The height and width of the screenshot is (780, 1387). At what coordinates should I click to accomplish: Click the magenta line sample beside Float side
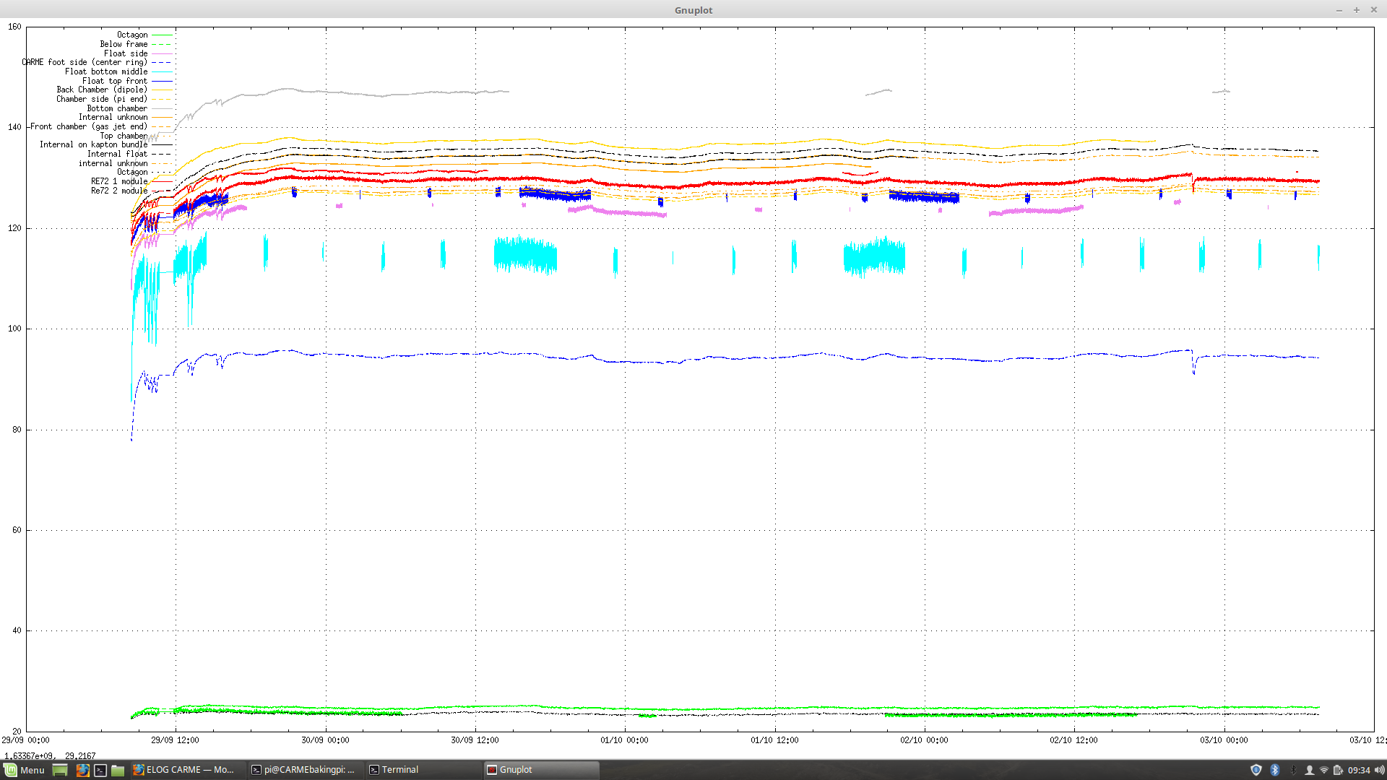pos(164,53)
